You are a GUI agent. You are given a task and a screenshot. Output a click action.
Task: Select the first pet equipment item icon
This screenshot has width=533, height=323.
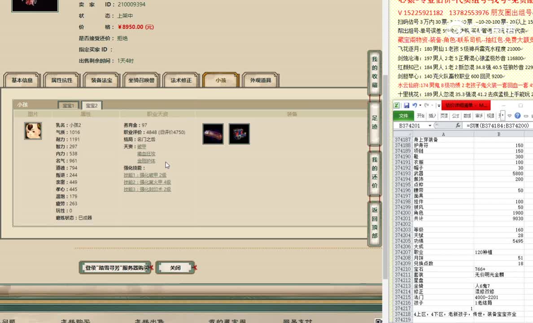(213, 134)
